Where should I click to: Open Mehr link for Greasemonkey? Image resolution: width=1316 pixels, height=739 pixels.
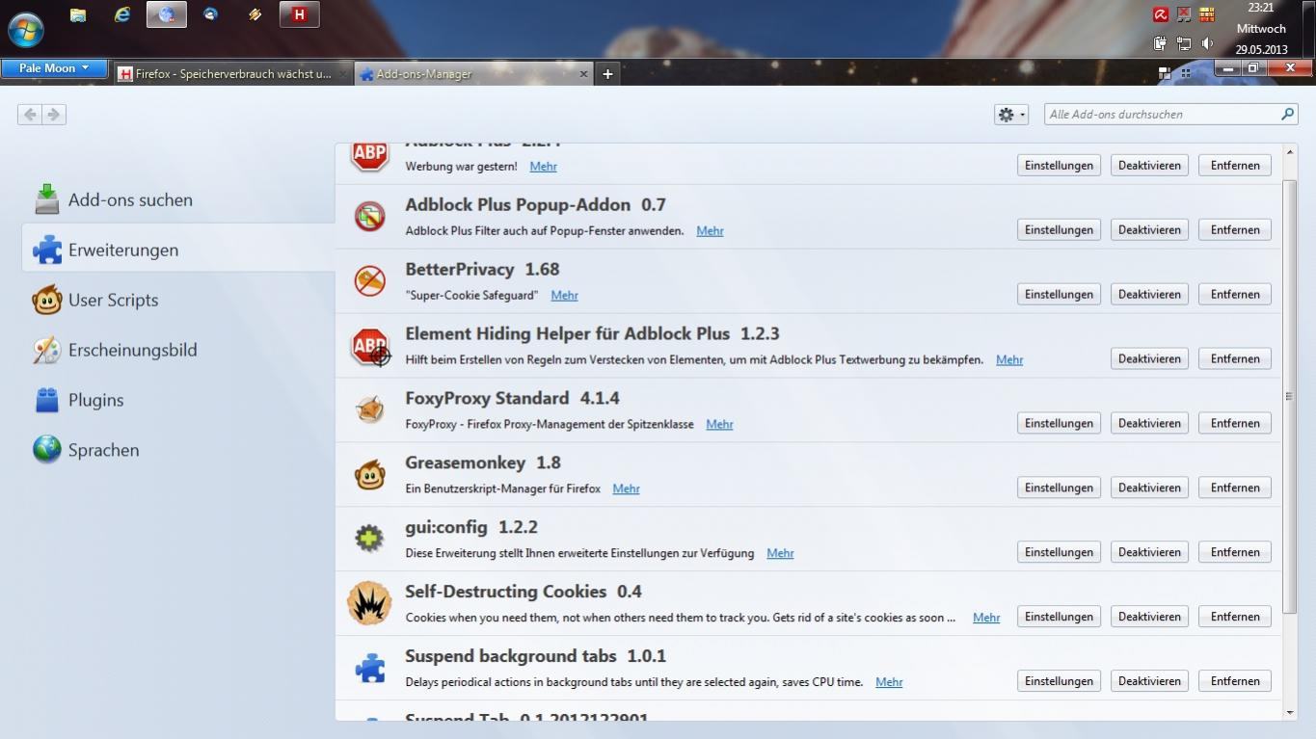pyautogui.click(x=626, y=488)
